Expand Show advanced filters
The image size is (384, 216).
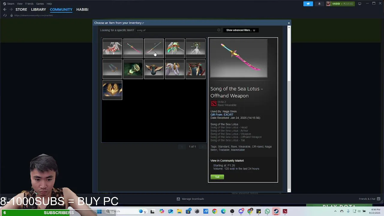pyautogui.click(x=241, y=30)
